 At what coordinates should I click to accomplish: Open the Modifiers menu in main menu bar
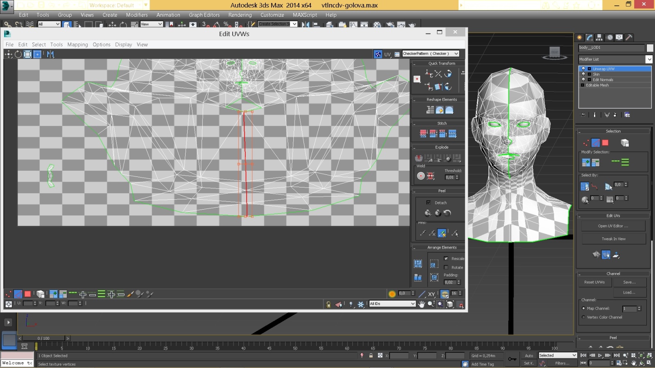tap(137, 15)
